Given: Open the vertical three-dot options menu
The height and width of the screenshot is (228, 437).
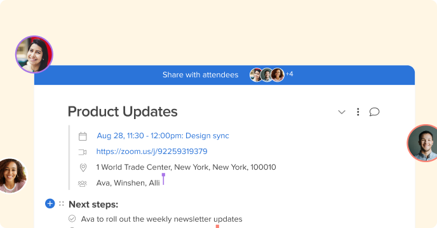Looking at the screenshot, I should pyautogui.click(x=358, y=111).
